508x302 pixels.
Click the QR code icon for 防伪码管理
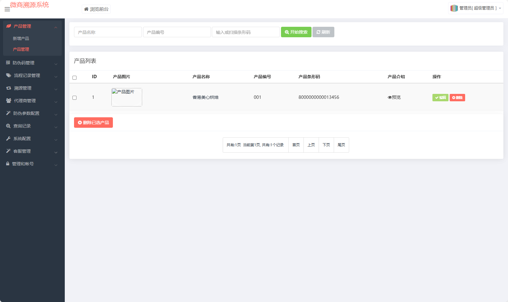(x=8, y=63)
